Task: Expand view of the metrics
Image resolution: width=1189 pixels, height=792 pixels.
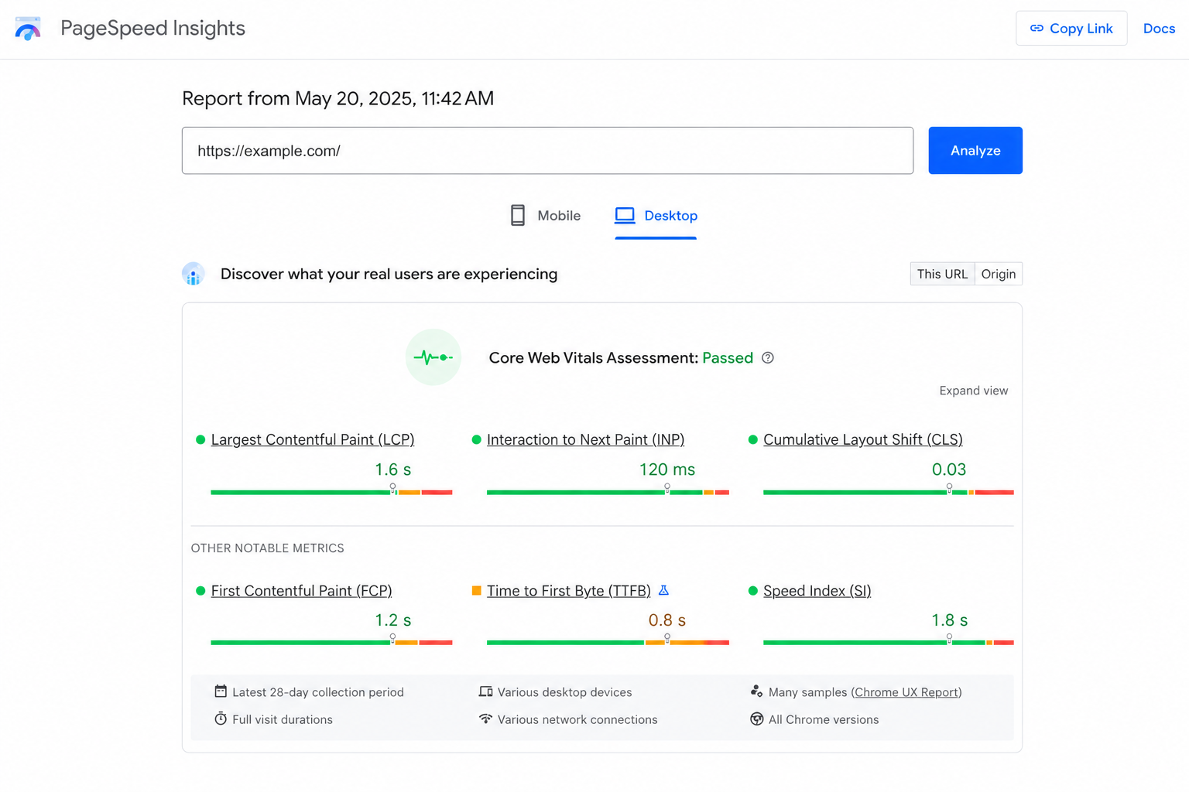Action: pyautogui.click(x=974, y=391)
